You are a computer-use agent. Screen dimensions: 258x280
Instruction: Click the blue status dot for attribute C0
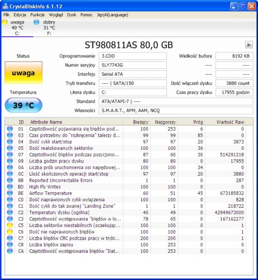pos(10,199)
